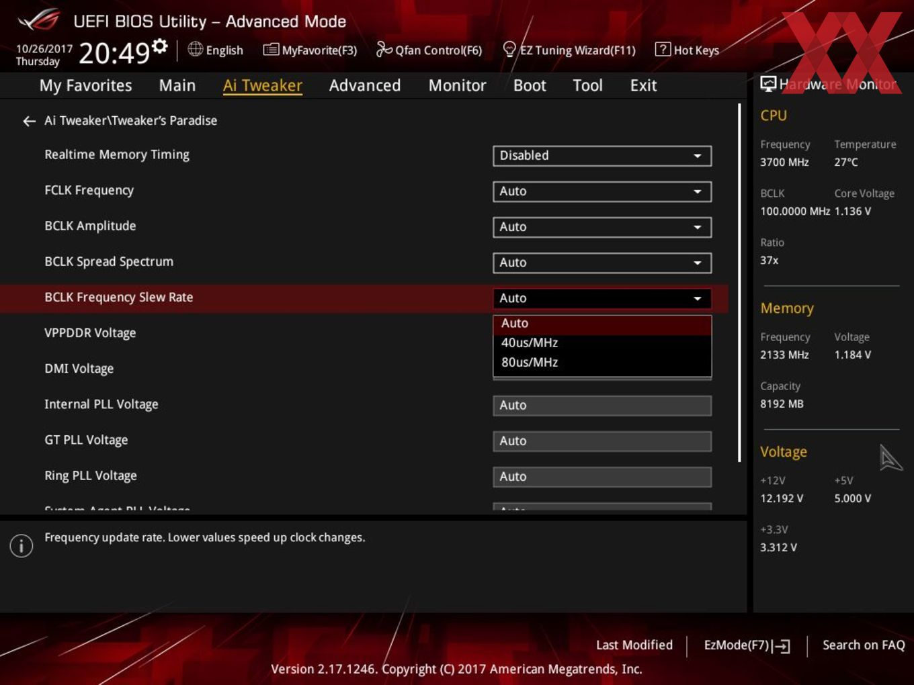The height and width of the screenshot is (685, 914).
Task: Select the DMI Voltage row label
Action: pyautogui.click(x=79, y=369)
